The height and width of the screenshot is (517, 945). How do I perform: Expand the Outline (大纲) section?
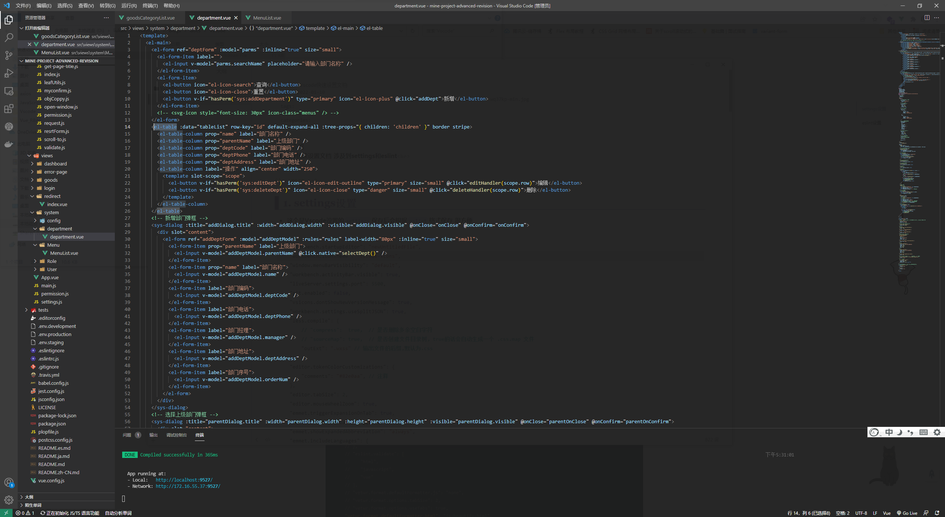[21, 497]
